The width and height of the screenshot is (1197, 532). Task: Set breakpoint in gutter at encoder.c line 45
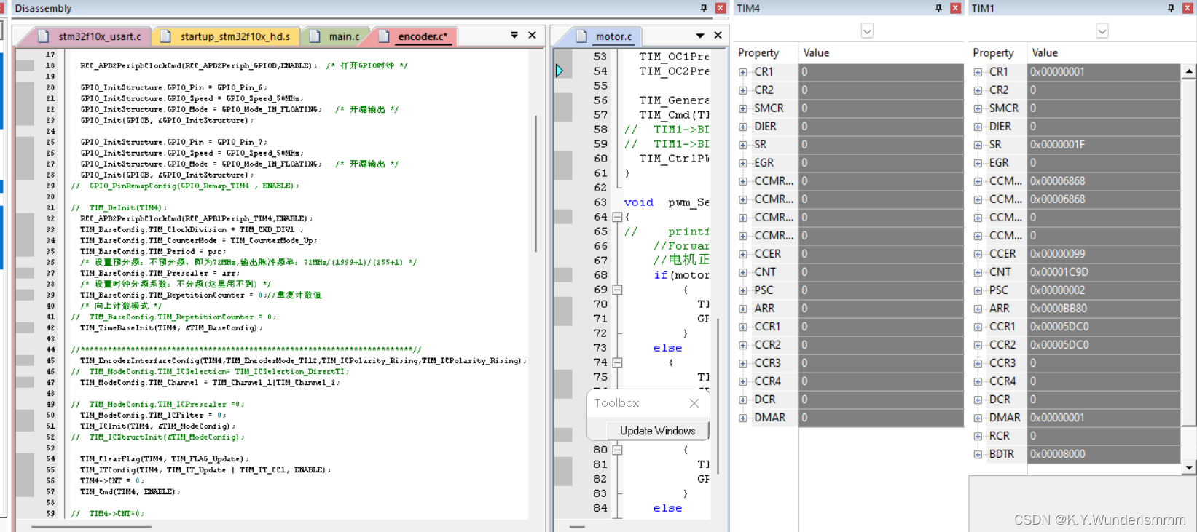click(x=25, y=360)
